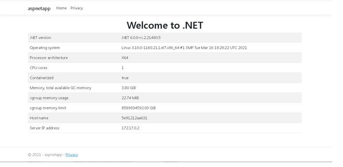Select the IP address '172.17.0.2'
The image size is (343, 167).
[x=130, y=128]
